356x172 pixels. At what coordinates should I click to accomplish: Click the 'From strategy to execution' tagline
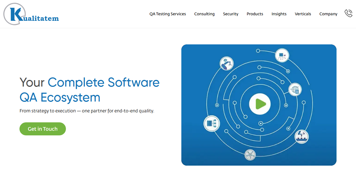coord(87,111)
